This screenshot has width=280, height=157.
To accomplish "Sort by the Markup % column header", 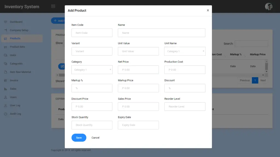I will 235,54.
